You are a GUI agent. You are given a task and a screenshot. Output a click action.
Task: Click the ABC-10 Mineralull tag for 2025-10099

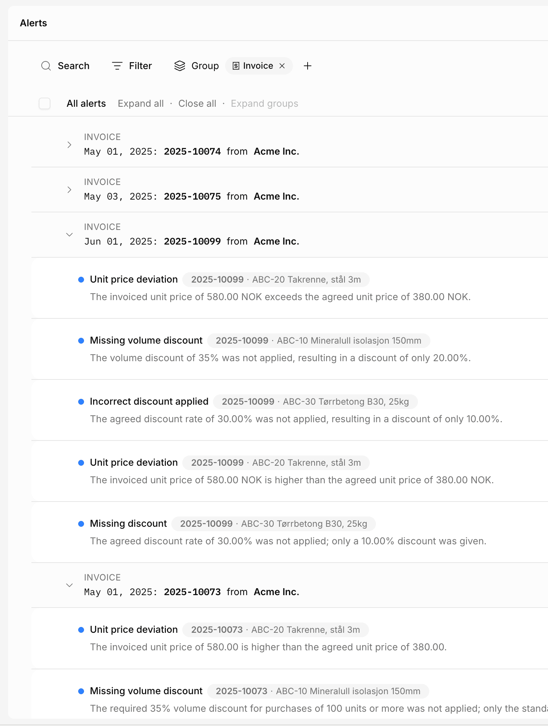click(318, 341)
